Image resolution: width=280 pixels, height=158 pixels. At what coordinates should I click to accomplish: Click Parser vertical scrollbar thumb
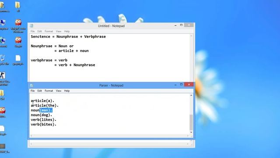click(x=191, y=122)
